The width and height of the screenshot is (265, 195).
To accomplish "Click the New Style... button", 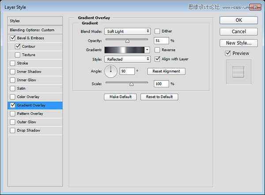I will 238,43.
